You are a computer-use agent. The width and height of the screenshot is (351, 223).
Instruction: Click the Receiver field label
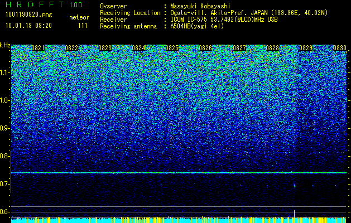click(x=113, y=20)
